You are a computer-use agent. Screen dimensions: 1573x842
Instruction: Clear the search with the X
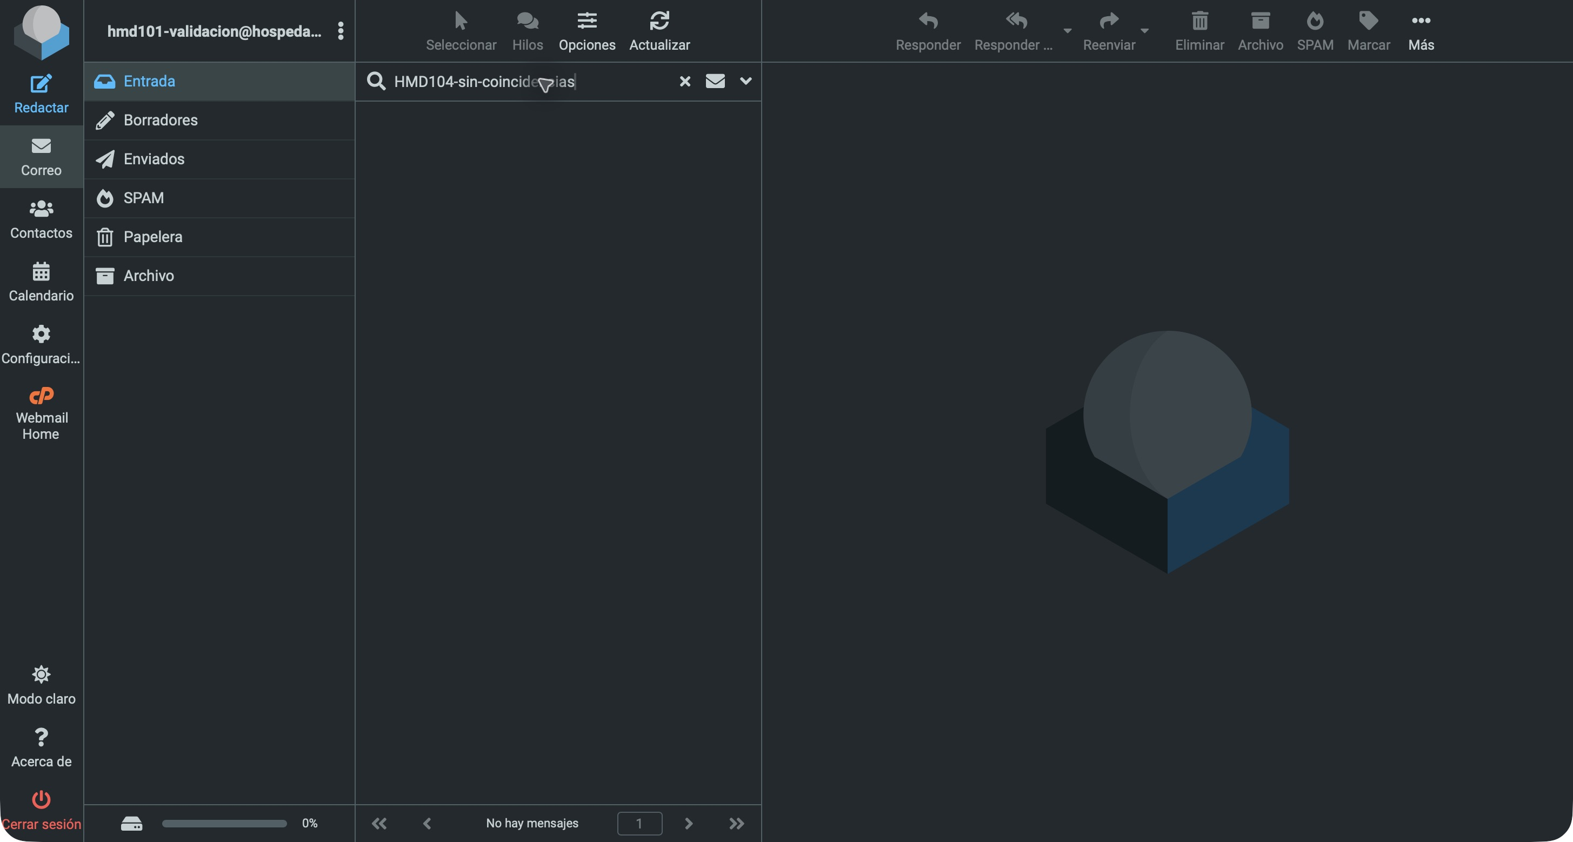coord(685,81)
